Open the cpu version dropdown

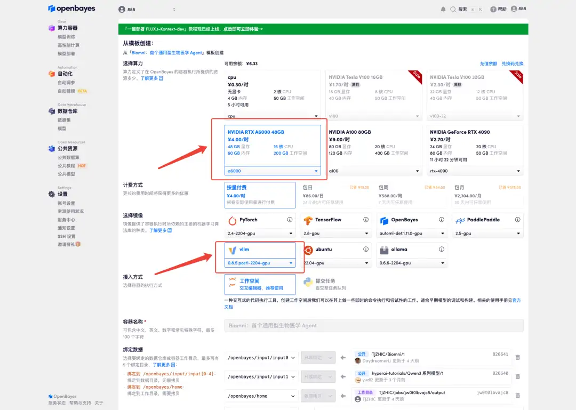click(272, 116)
